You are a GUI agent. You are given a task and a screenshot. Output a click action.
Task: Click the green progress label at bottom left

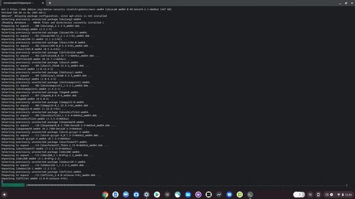[x=13, y=185]
